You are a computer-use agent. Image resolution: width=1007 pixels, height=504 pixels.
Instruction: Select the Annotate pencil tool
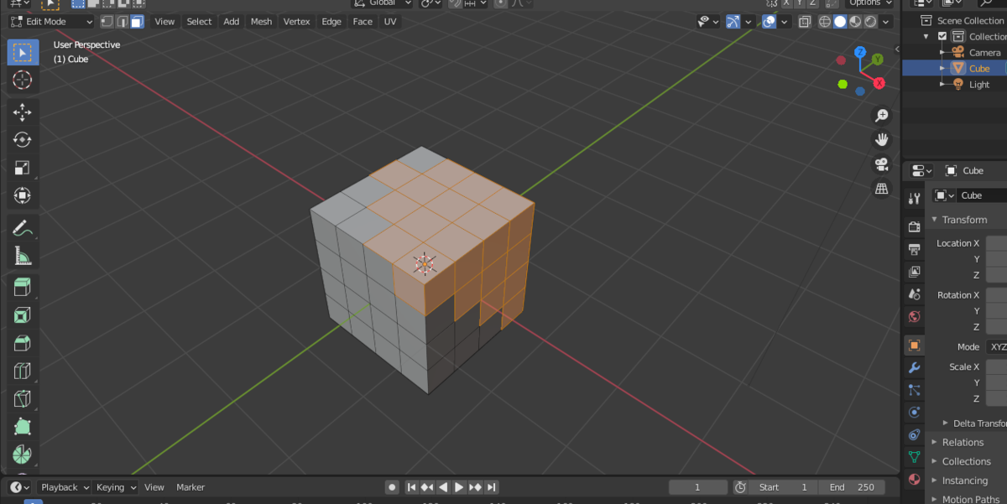tap(23, 227)
